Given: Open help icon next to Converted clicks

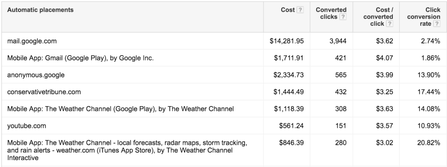Looking at the screenshot, I should click(343, 17).
